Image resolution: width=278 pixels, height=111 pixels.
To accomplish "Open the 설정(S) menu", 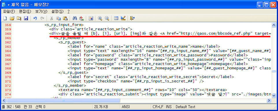I will [57, 12].
